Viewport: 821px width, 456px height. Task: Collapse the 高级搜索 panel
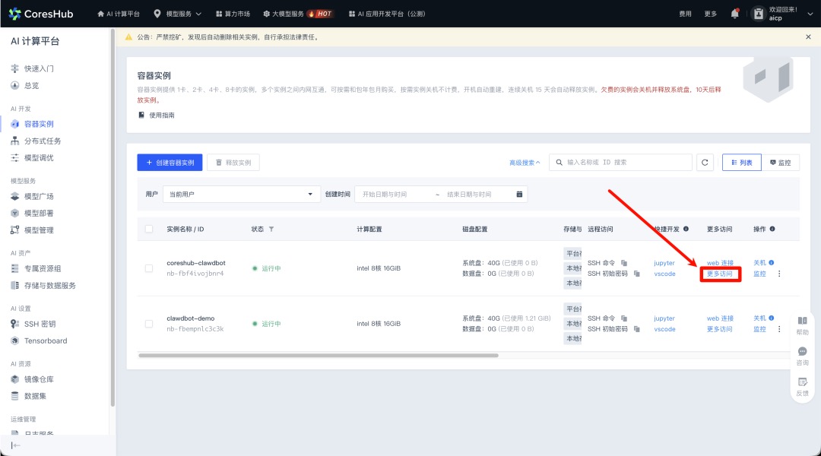click(x=525, y=163)
